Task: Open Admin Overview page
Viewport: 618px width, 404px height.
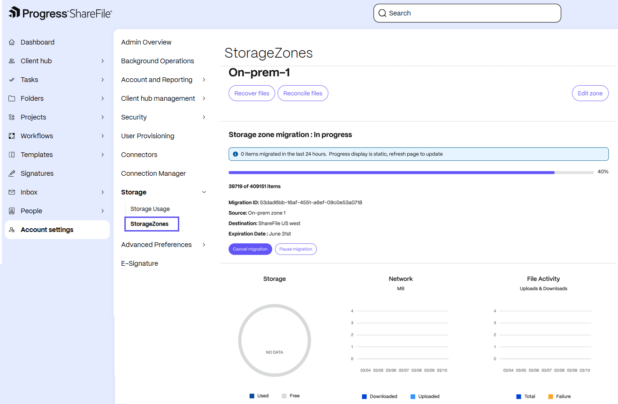Action: click(x=146, y=42)
